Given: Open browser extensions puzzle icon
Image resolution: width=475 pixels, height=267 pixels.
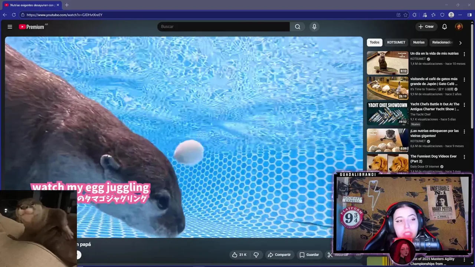Looking at the screenshot, I should [x=415, y=15].
